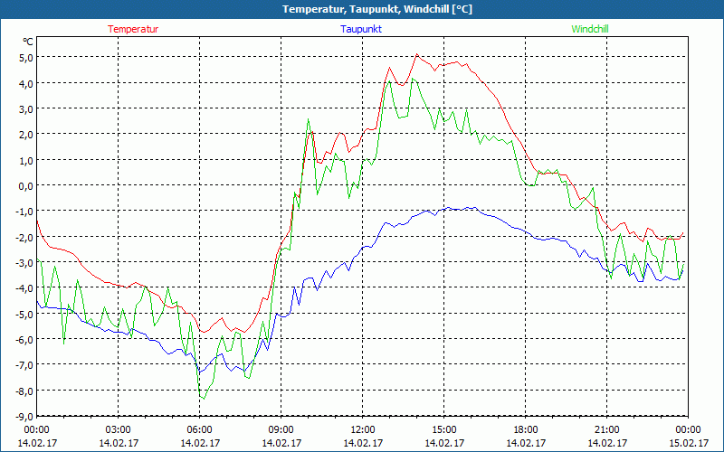Click the -6,0 y-axis value
The width and height of the screenshot is (724, 452).
[24, 339]
